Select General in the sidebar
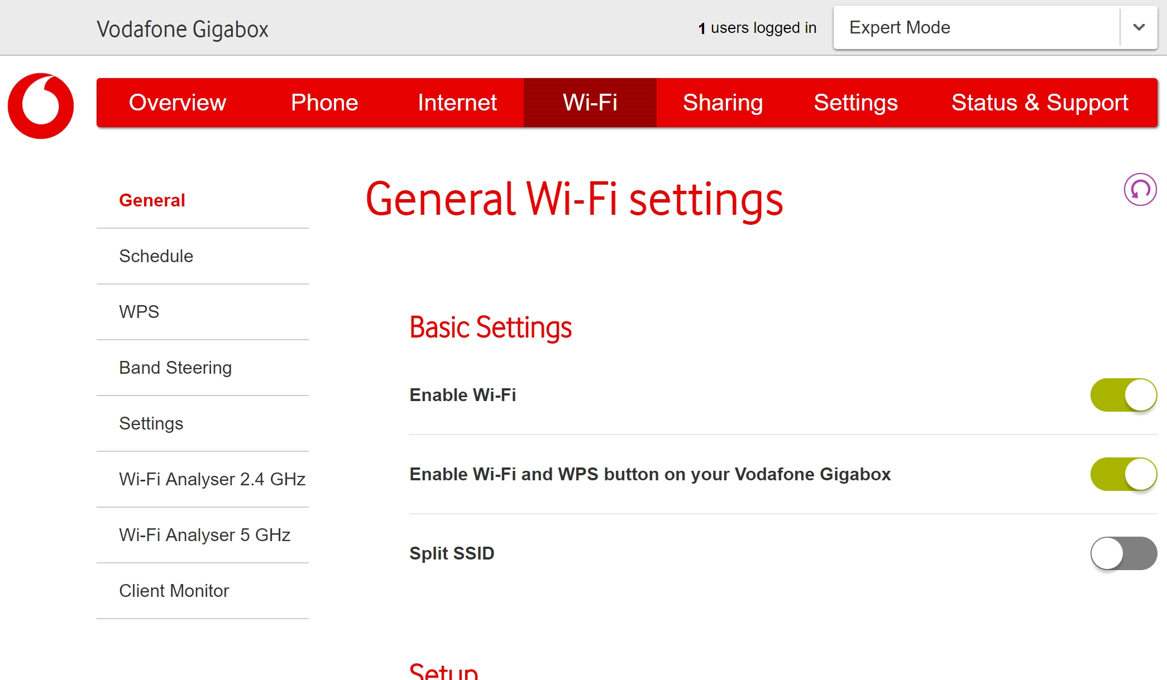The height and width of the screenshot is (680, 1167). click(152, 200)
